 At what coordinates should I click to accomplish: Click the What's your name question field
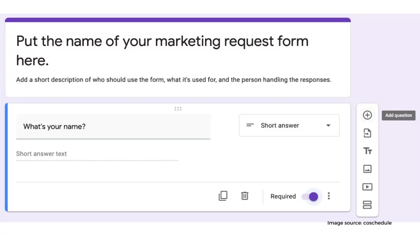(113, 127)
